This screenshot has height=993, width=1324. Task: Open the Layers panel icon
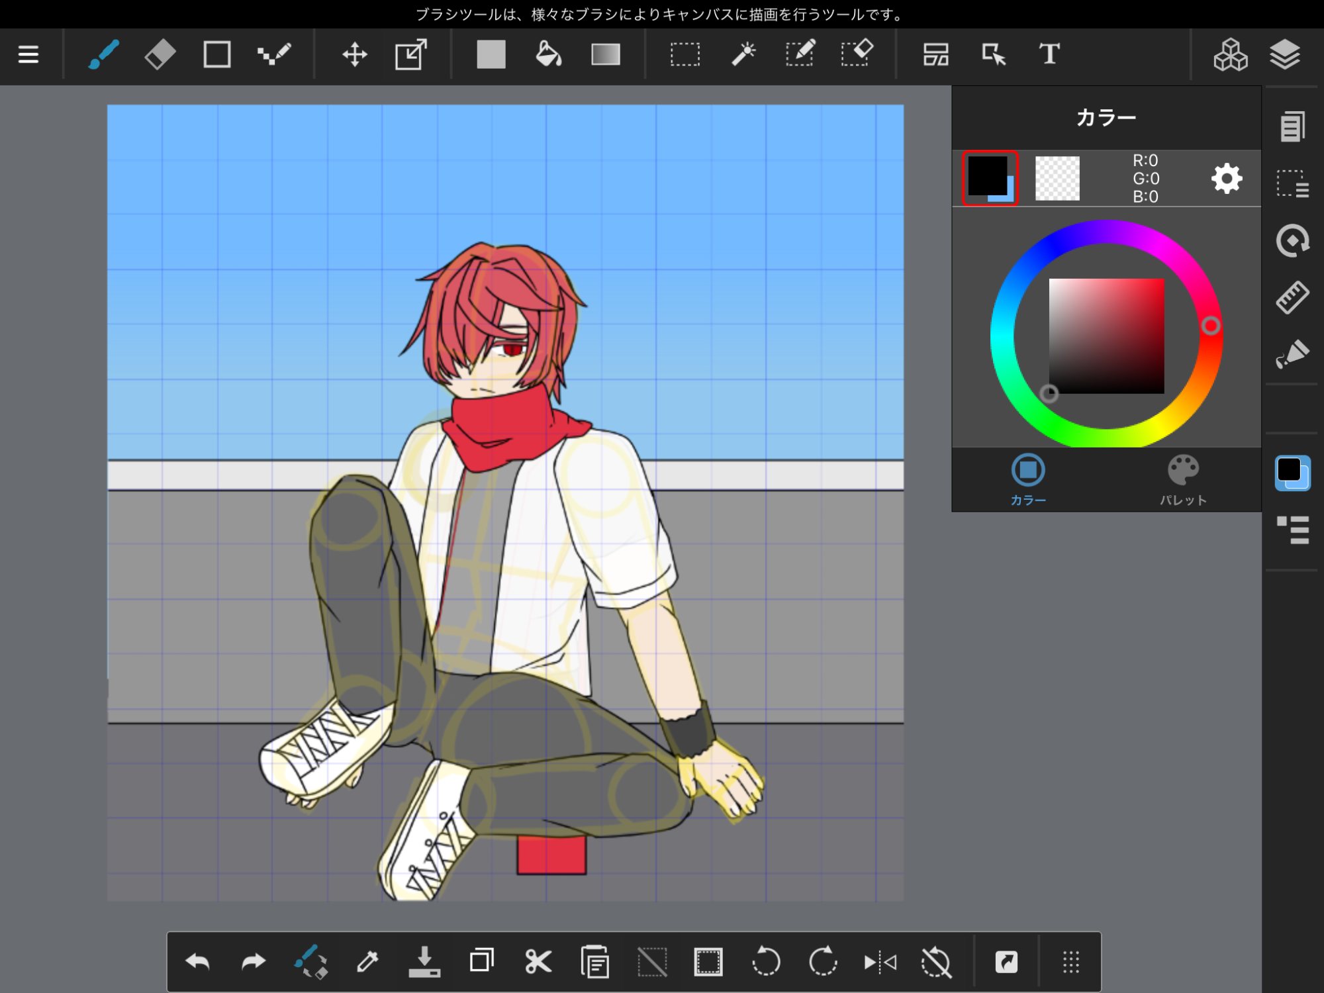point(1285,54)
